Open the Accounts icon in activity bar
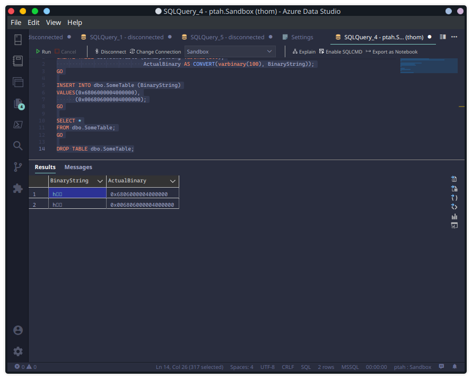472x379 pixels. (x=18, y=330)
